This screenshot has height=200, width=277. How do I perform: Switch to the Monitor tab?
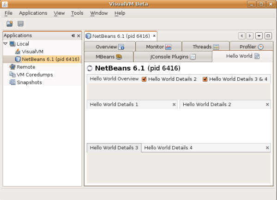coord(158,47)
